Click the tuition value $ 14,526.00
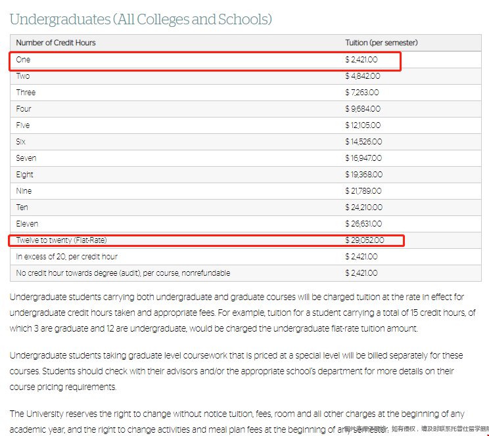 coord(363,142)
